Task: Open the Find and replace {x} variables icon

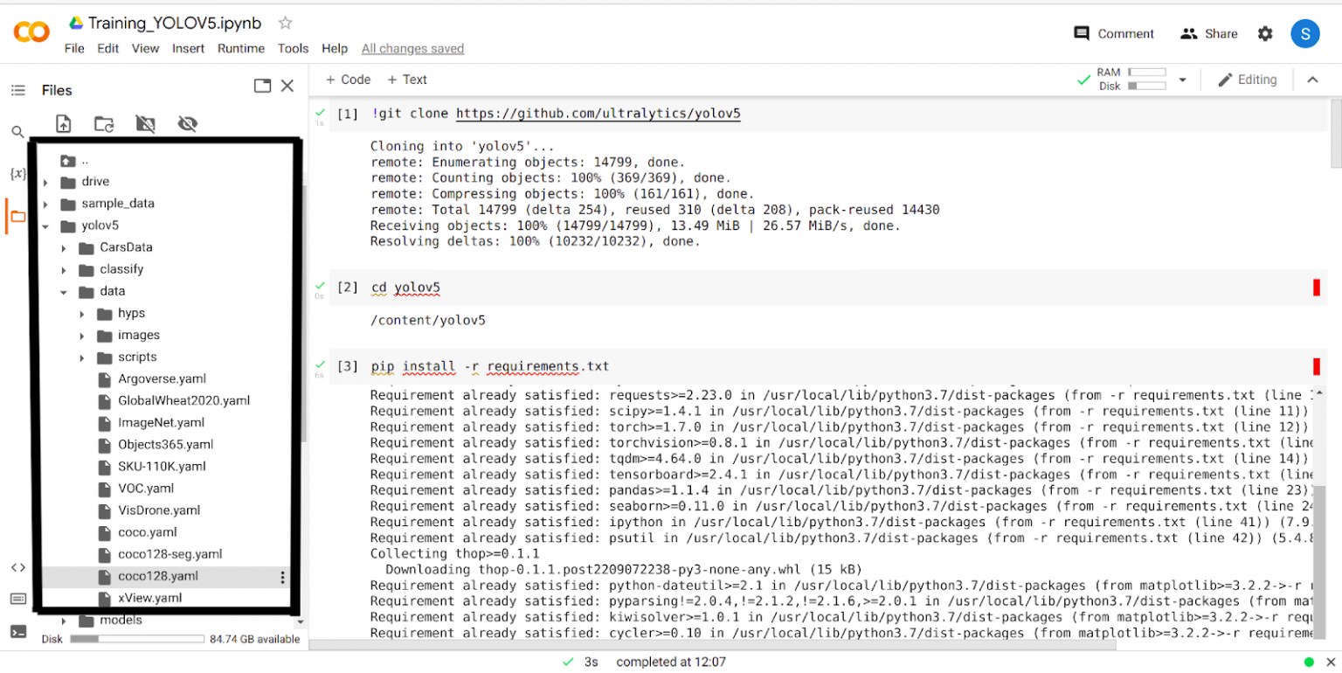Action: point(17,172)
